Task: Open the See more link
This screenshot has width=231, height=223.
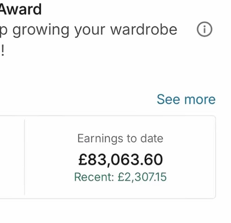Action: tap(186, 99)
